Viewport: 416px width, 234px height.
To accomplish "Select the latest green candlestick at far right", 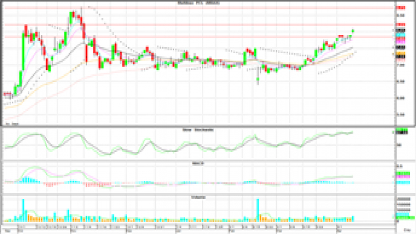I will pos(353,31).
